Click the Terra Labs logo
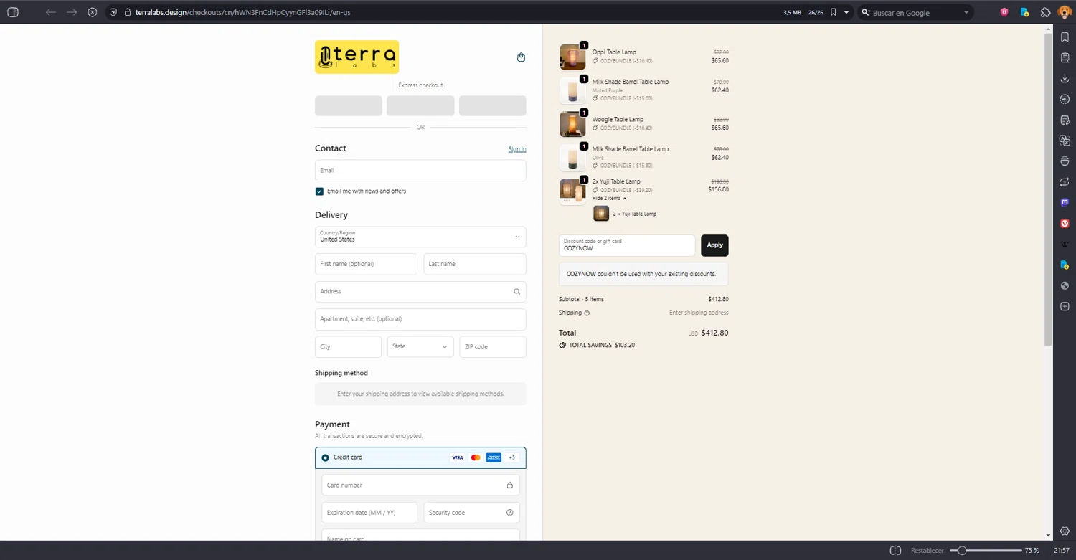The height and width of the screenshot is (560, 1076). 357,57
